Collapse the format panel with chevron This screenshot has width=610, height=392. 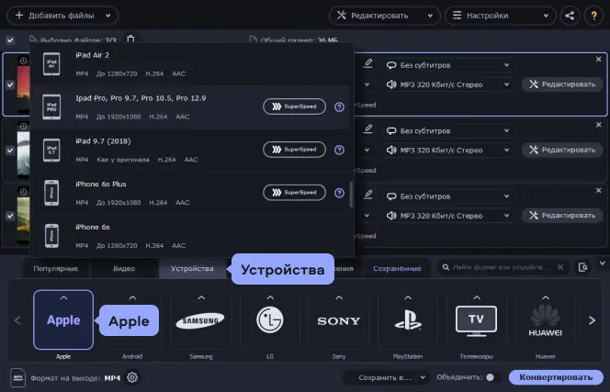click(603, 263)
